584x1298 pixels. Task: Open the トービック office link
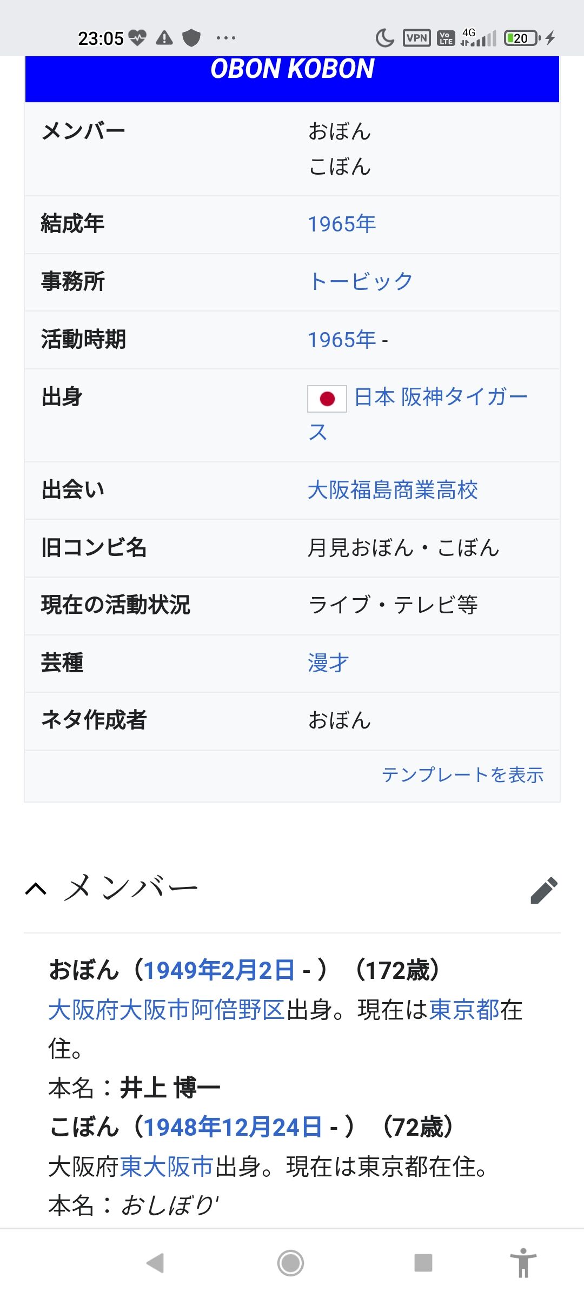click(x=360, y=281)
